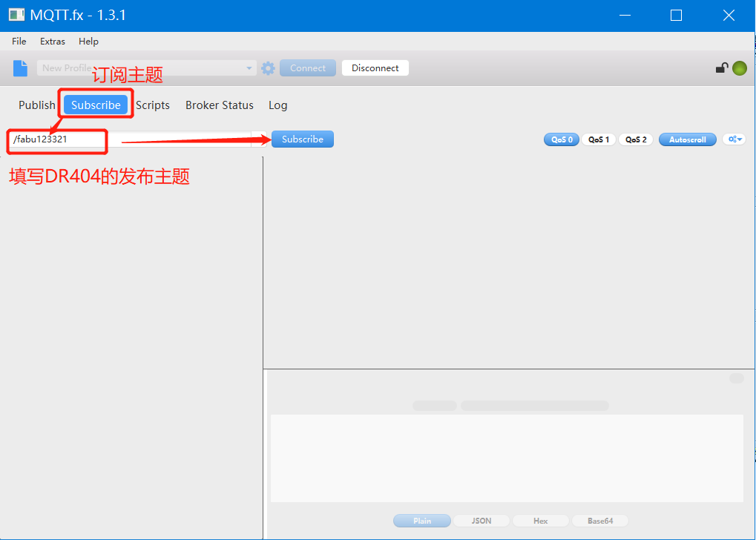Click the new profile file icon

click(x=20, y=68)
